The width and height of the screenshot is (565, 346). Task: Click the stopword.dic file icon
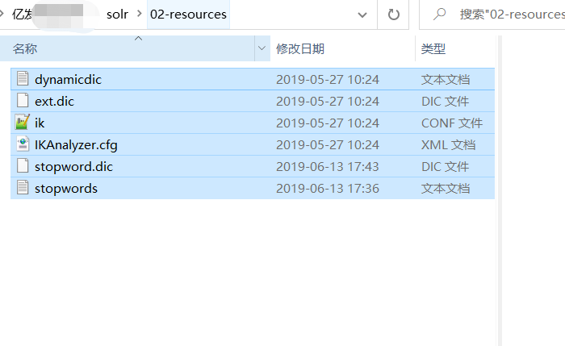point(23,165)
